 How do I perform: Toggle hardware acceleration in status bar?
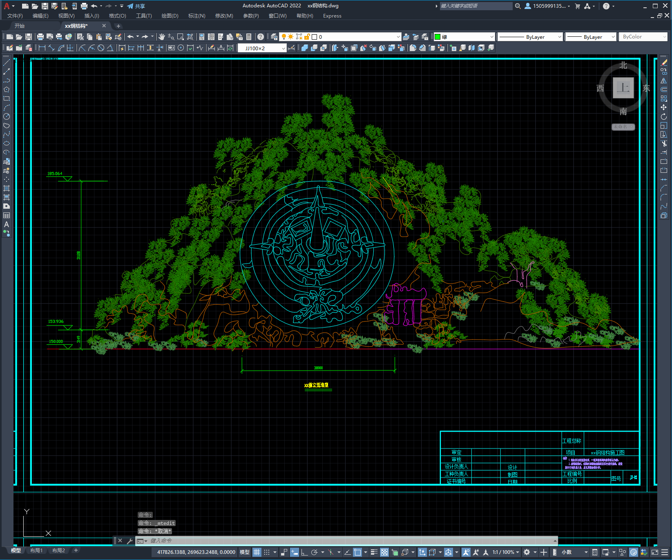point(634,552)
